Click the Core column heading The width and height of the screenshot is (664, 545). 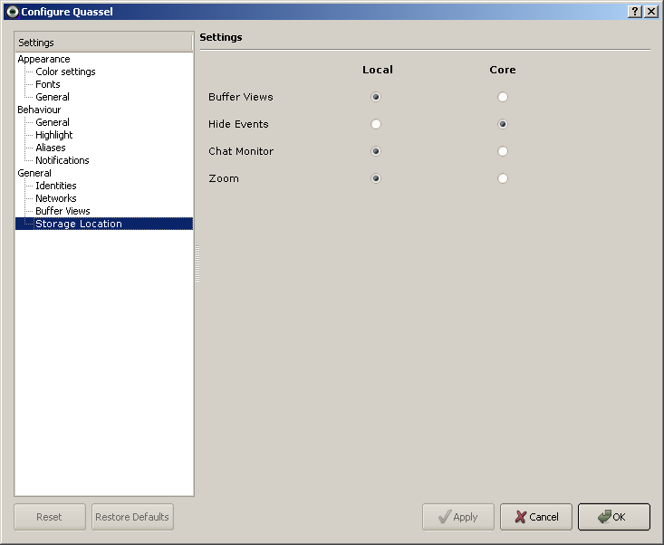click(503, 70)
